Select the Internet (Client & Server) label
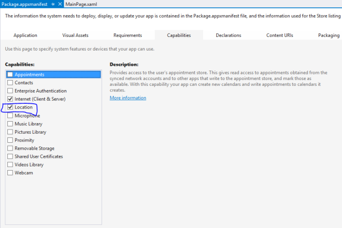 [x=40, y=99]
